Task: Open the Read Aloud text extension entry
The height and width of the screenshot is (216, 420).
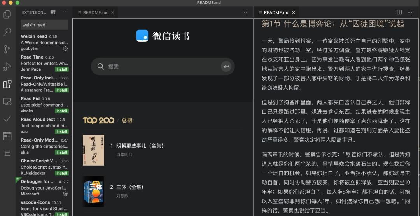Action: coord(44,126)
